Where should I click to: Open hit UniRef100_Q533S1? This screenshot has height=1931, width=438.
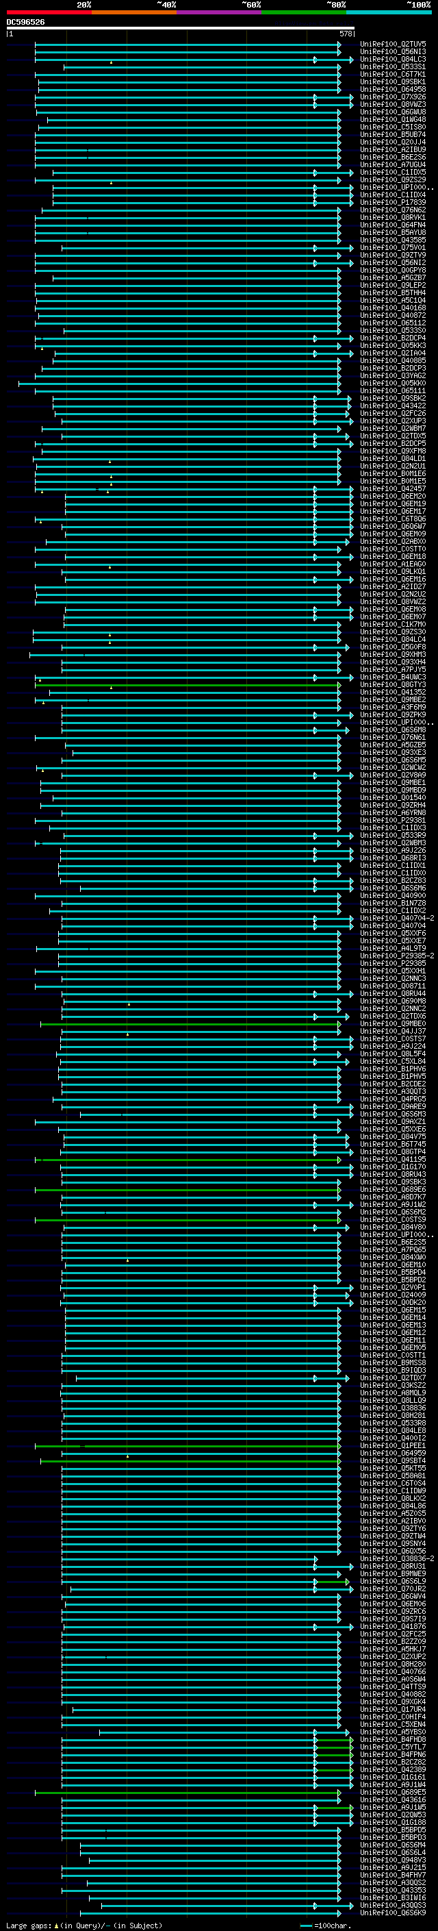[x=393, y=66]
